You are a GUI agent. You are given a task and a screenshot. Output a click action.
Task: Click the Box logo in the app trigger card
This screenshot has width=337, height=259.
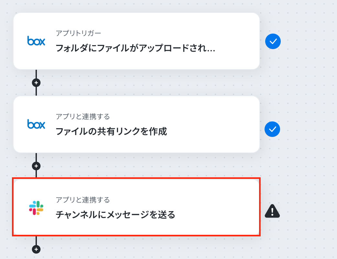pyautogui.click(x=36, y=41)
